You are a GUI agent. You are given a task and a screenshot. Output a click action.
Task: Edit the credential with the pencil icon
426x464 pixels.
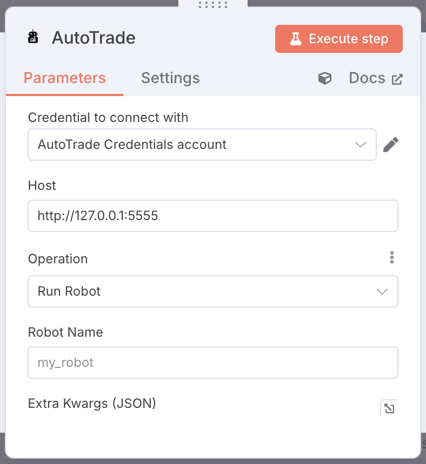(x=390, y=145)
